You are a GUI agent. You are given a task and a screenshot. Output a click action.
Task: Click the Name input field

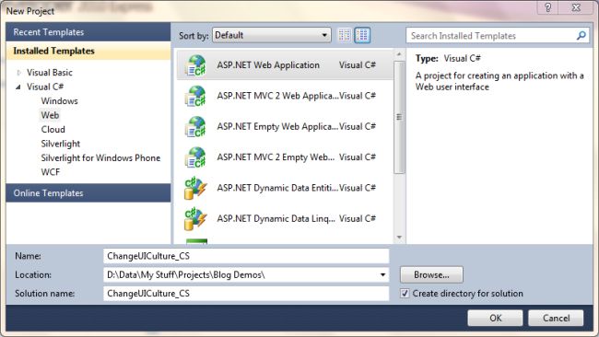click(246, 256)
